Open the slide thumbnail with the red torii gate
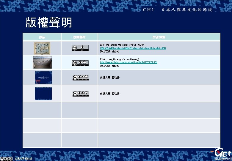Viewport: 232px width, 161px height. [43, 78]
